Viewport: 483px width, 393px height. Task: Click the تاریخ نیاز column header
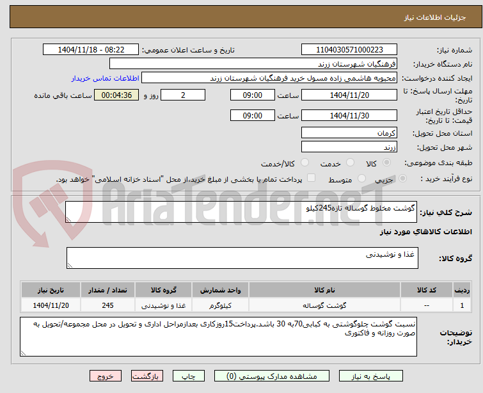(51, 290)
